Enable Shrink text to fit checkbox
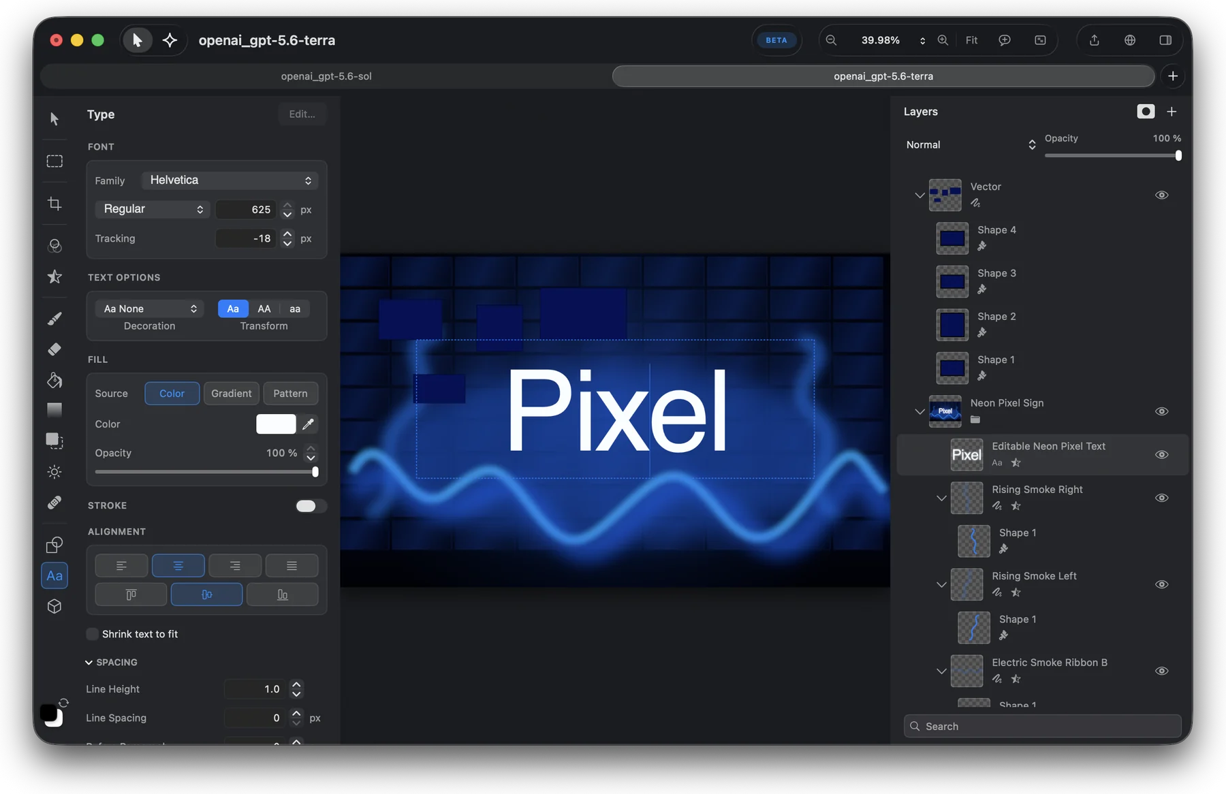The image size is (1226, 794). pyautogui.click(x=92, y=634)
